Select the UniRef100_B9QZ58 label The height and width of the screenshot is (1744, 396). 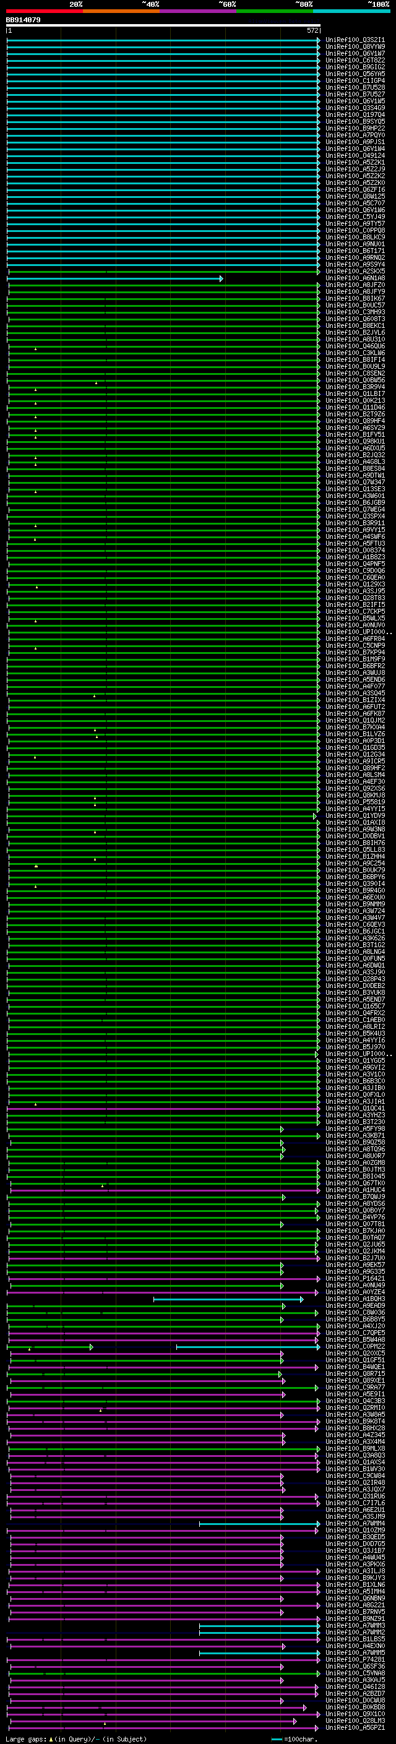(355, 1142)
